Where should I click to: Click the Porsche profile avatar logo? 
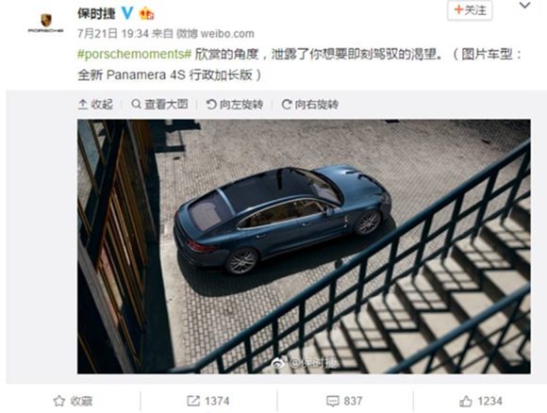point(45,23)
